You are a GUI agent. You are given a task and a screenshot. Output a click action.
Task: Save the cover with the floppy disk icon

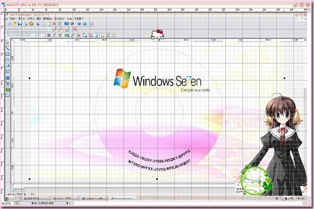[20, 24]
